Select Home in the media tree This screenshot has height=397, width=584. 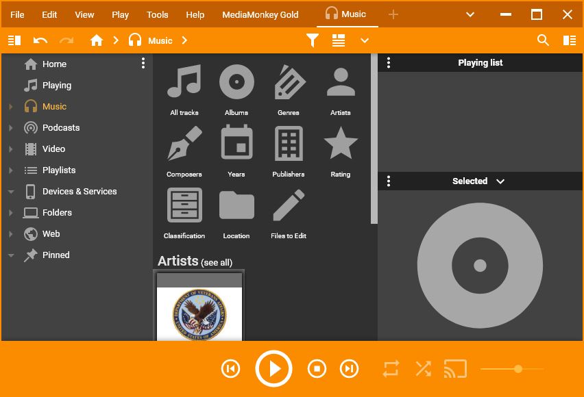(54, 64)
